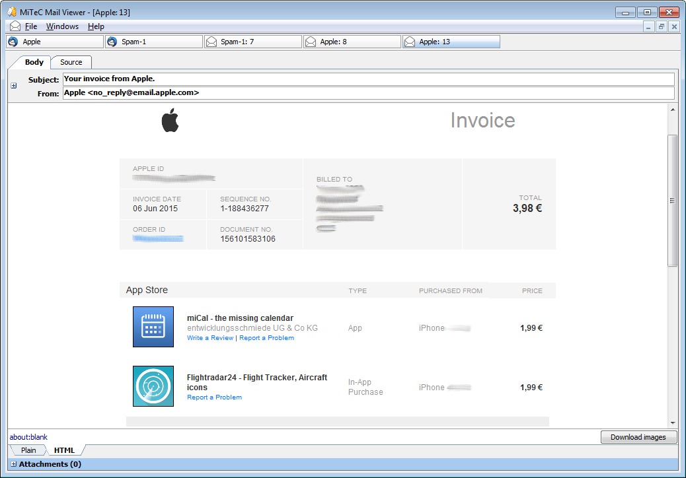Open the Help menu
This screenshot has width=686, height=478.
[96, 26]
